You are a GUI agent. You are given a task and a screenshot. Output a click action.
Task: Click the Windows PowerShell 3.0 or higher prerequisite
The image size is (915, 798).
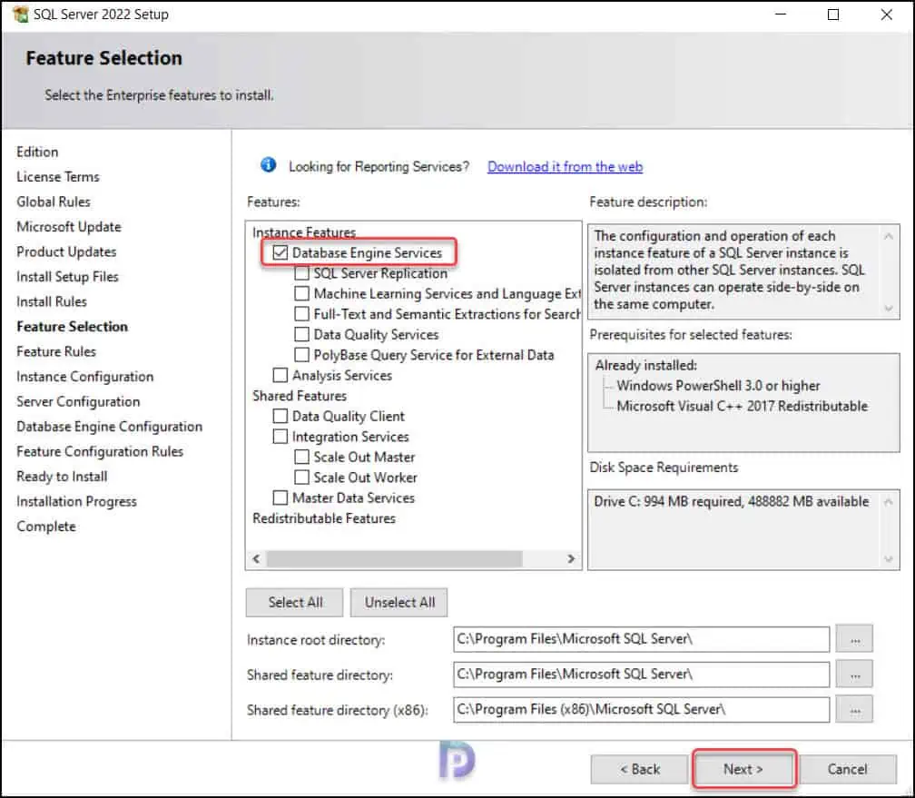[x=718, y=386]
